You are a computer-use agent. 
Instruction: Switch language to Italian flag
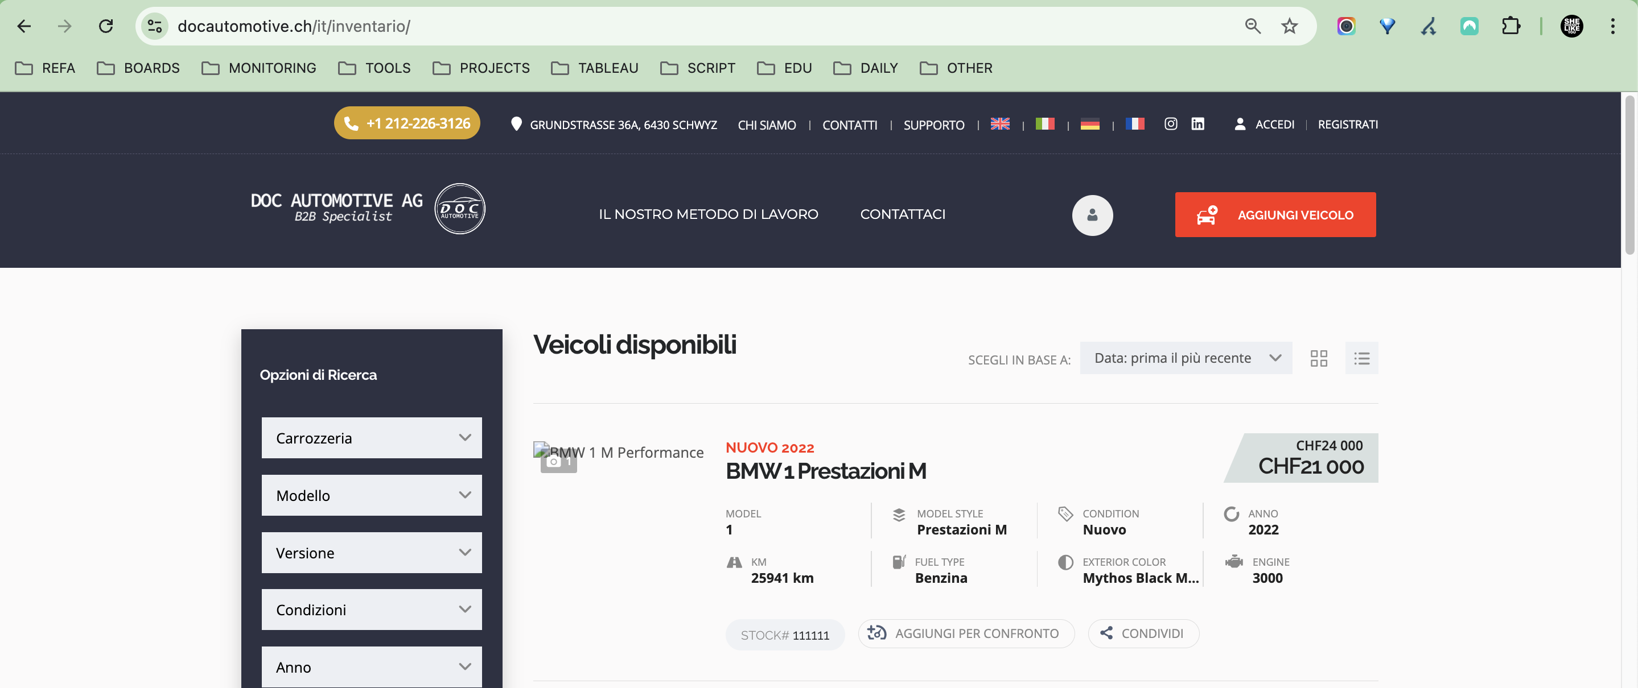coord(1045,124)
